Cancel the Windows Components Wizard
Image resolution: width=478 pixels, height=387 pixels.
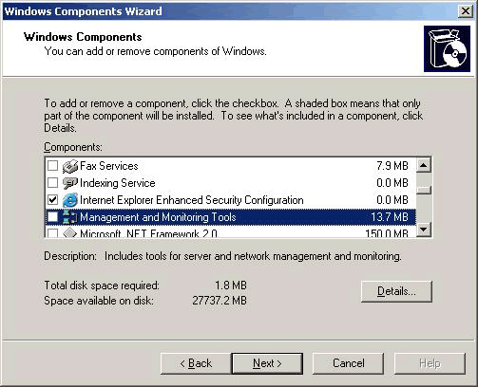pos(348,363)
